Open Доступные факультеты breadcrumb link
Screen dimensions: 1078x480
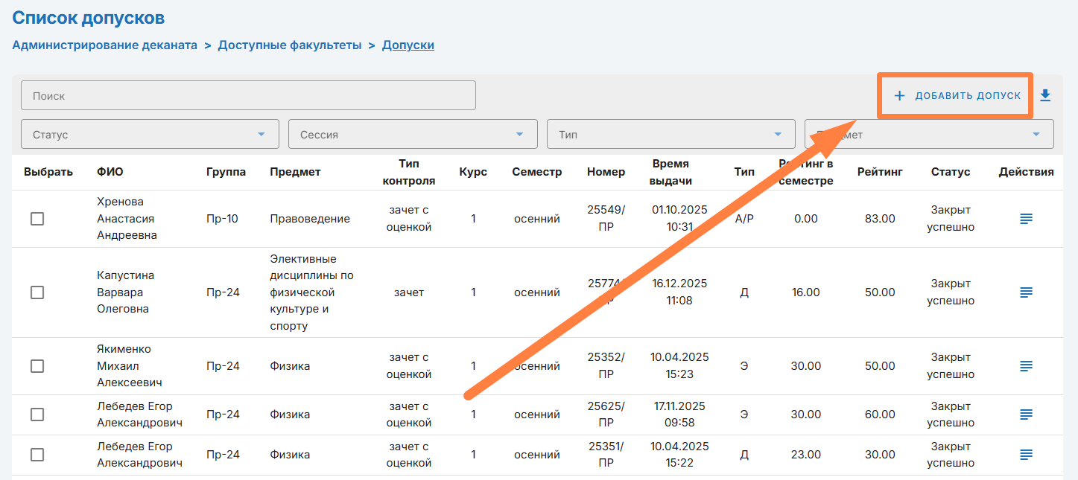(290, 45)
